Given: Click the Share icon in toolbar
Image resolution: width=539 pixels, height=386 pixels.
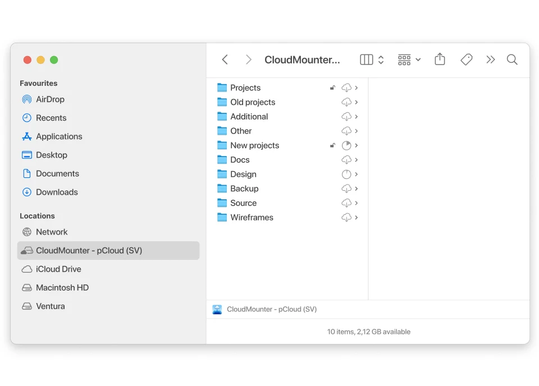Looking at the screenshot, I should click(440, 59).
